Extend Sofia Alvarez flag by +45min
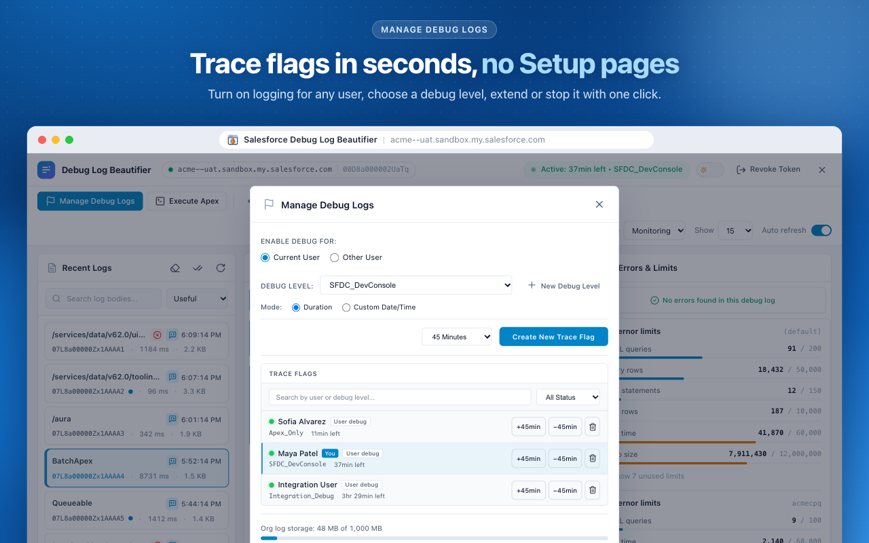Image resolution: width=869 pixels, height=543 pixels. point(529,427)
